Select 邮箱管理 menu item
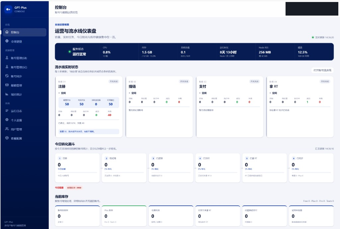The width and height of the screenshot is (340, 229). 24,85
